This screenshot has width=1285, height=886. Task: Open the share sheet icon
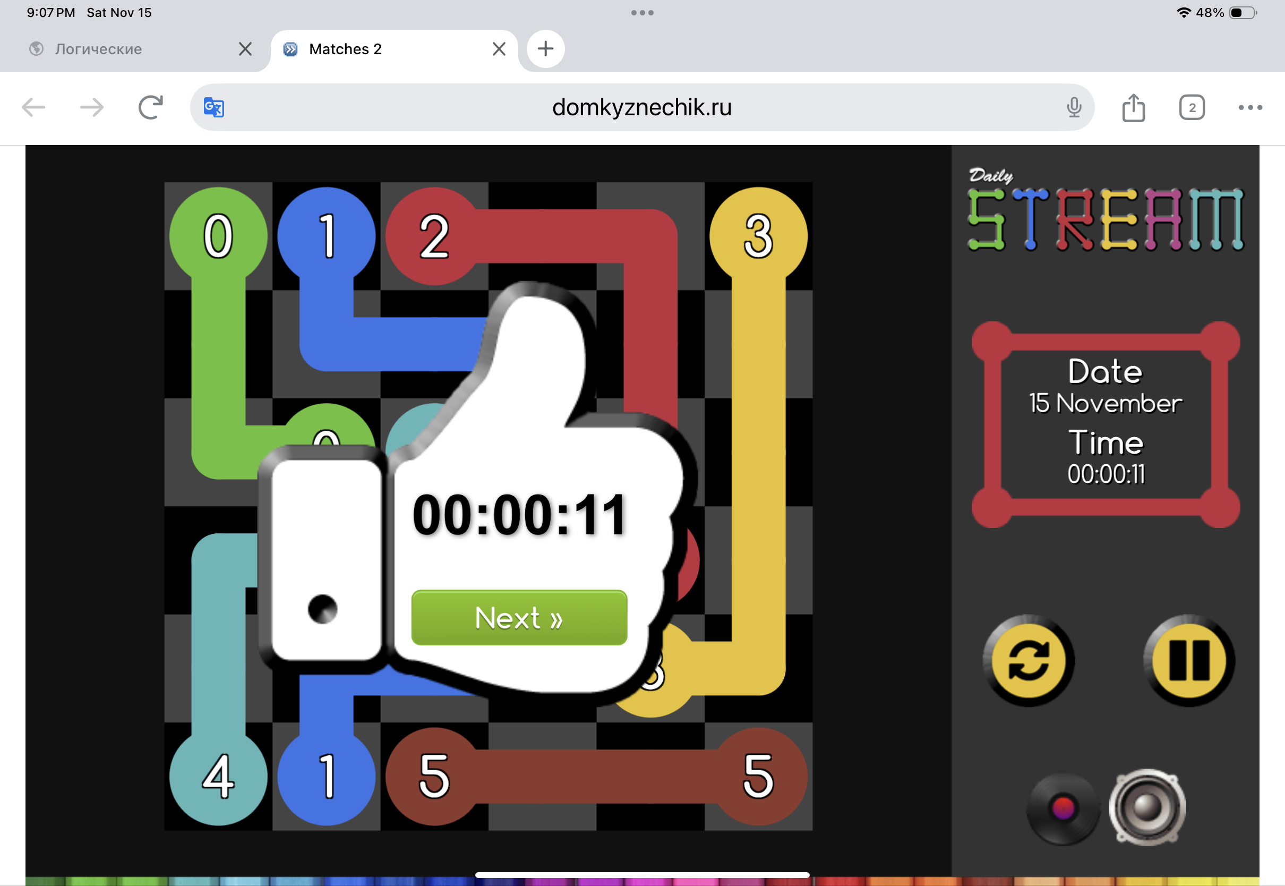1133,107
